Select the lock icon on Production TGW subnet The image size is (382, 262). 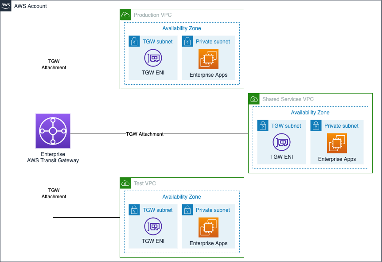(134, 41)
